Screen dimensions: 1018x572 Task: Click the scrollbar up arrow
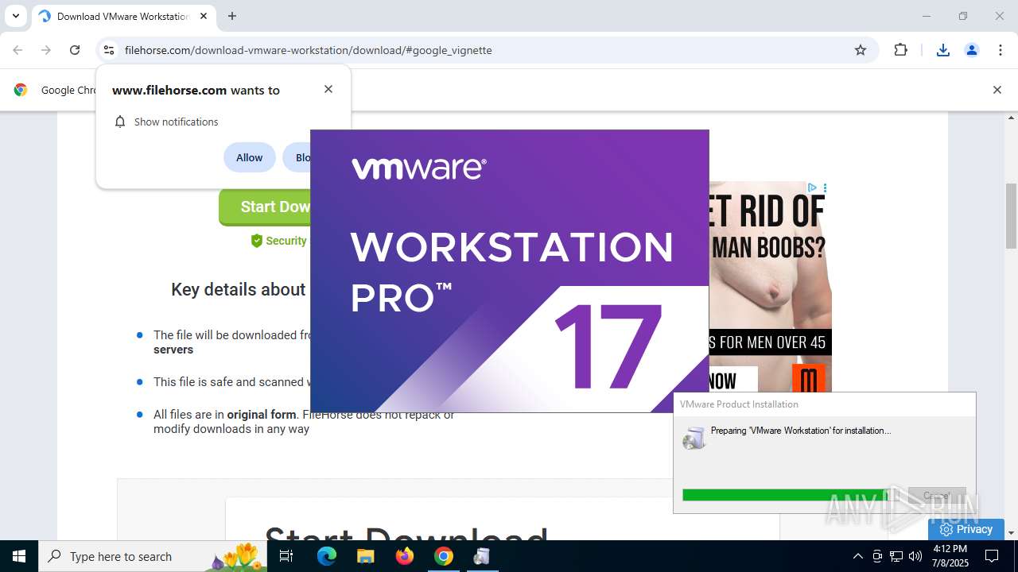(x=1011, y=118)
